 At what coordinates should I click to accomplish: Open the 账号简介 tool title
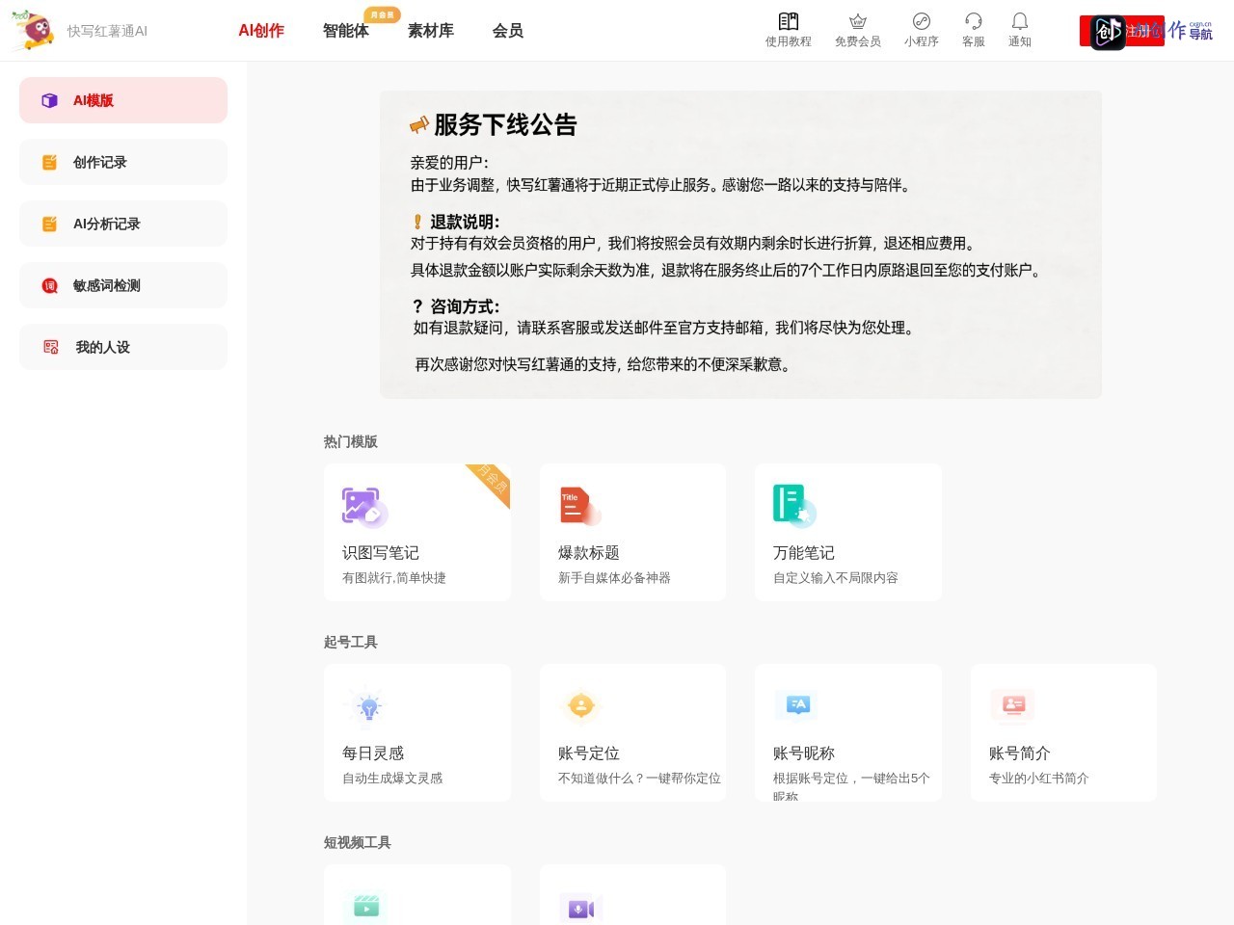(1020, 753)
